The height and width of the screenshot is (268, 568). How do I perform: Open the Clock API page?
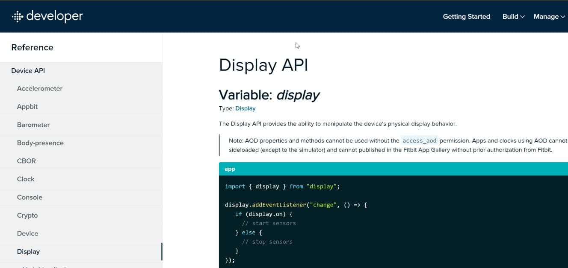click(x=26, y=179)
